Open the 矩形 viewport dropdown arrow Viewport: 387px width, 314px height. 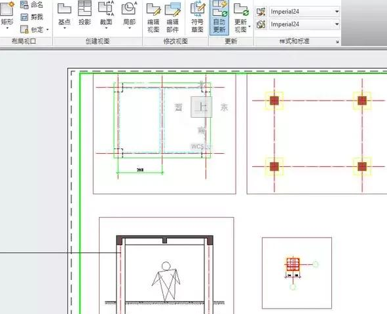(x=7, y=28)
